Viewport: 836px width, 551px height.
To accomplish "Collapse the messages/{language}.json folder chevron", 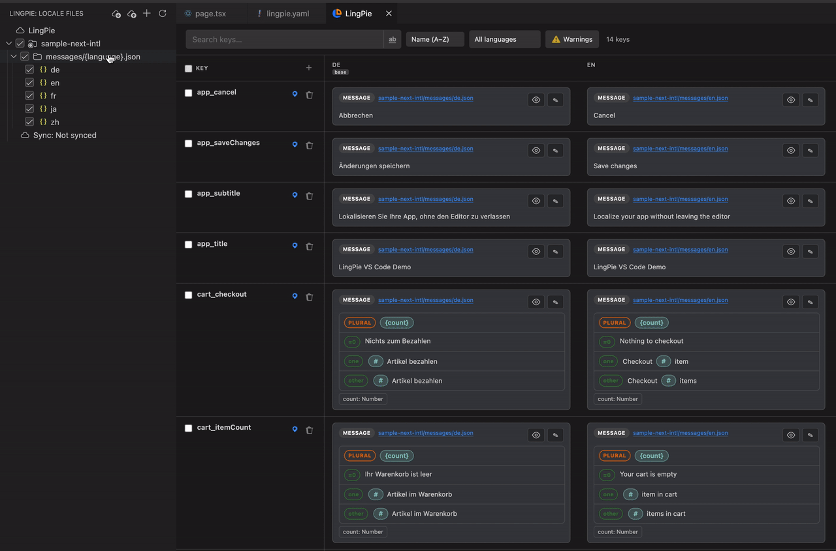I will click(14, 57).
